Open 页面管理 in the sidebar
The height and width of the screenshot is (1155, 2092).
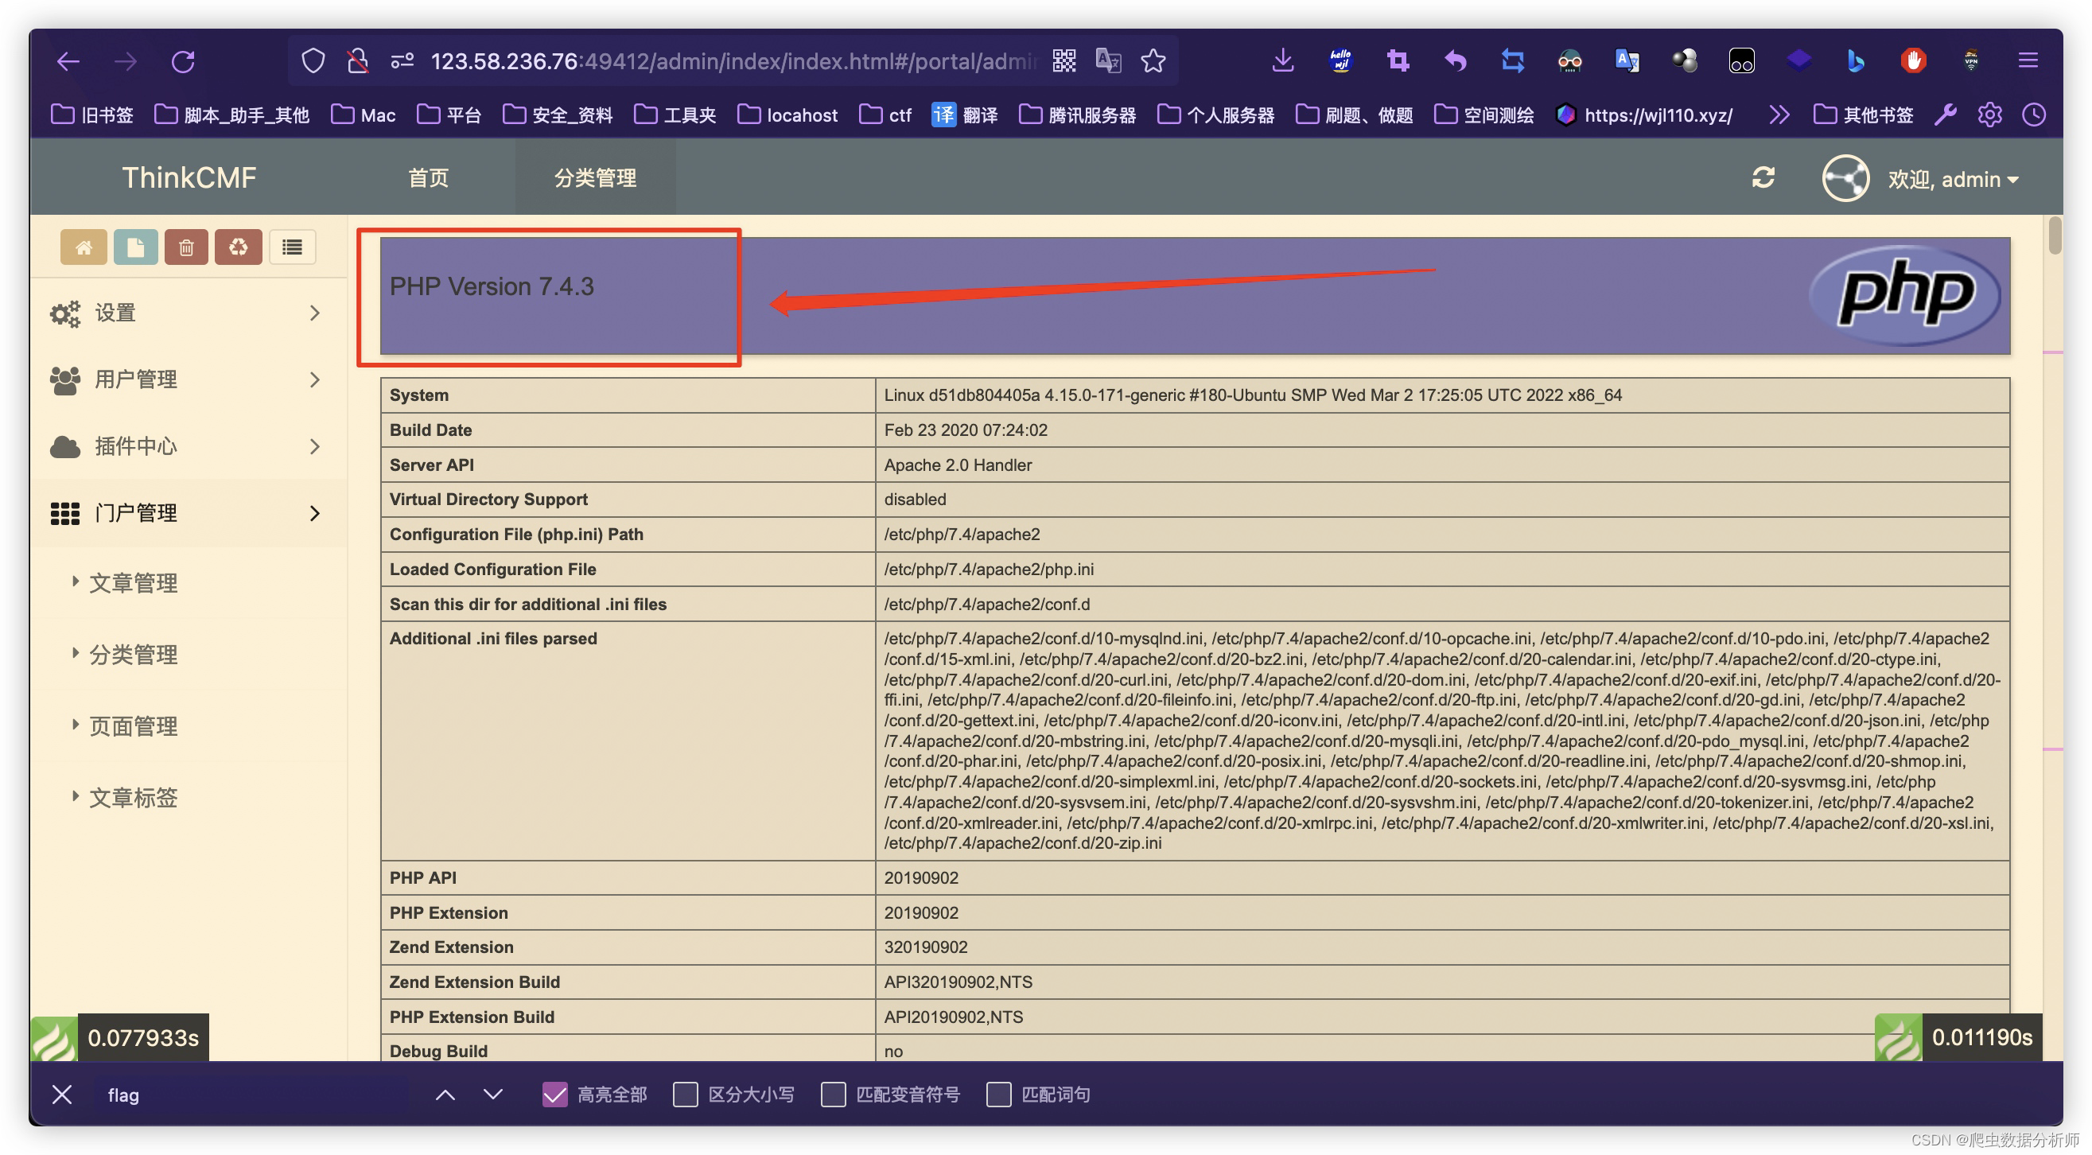point(133,725)
